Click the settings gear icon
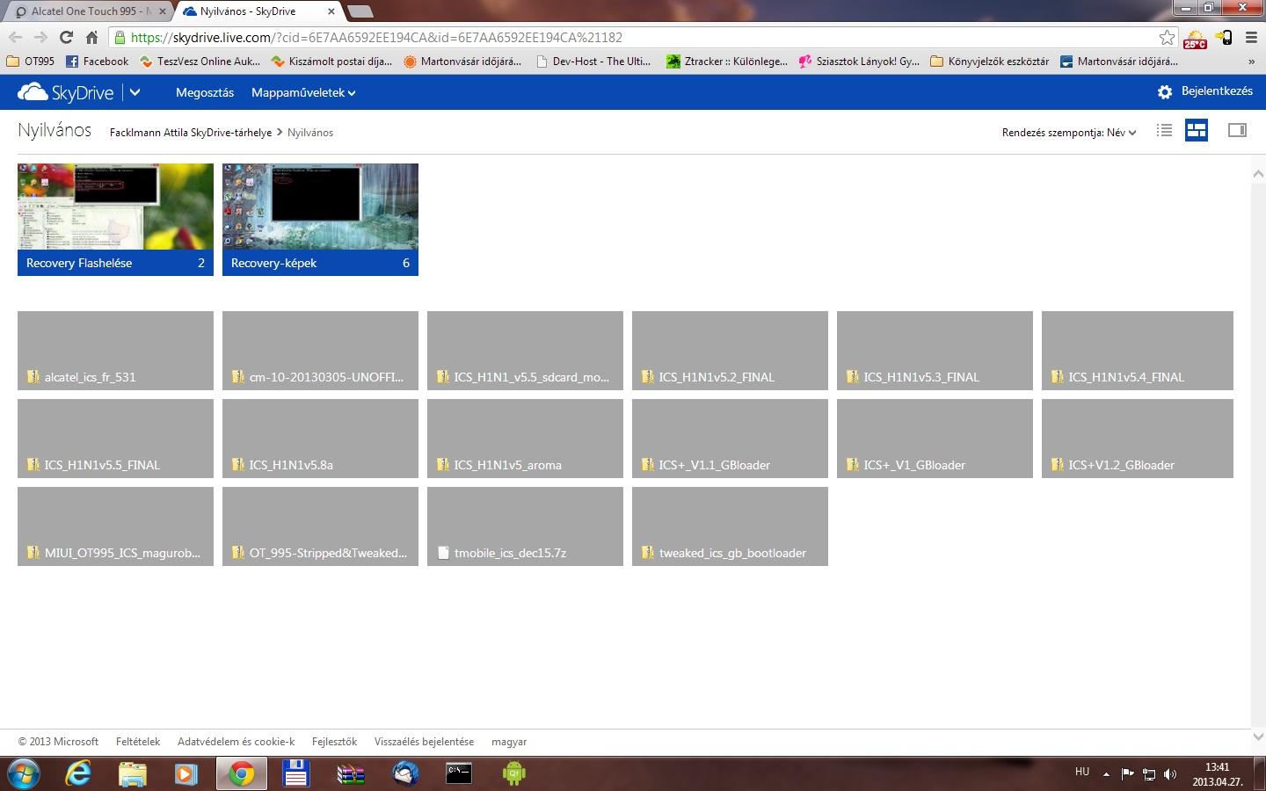 [1165, 92]
